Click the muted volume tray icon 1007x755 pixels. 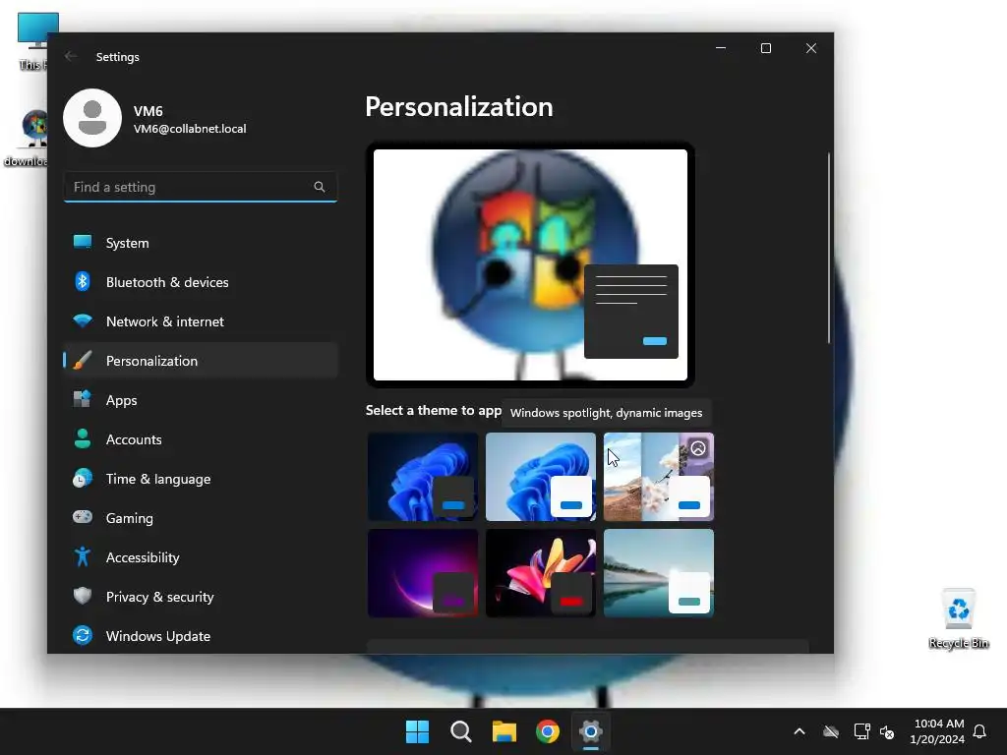point(887,731)
